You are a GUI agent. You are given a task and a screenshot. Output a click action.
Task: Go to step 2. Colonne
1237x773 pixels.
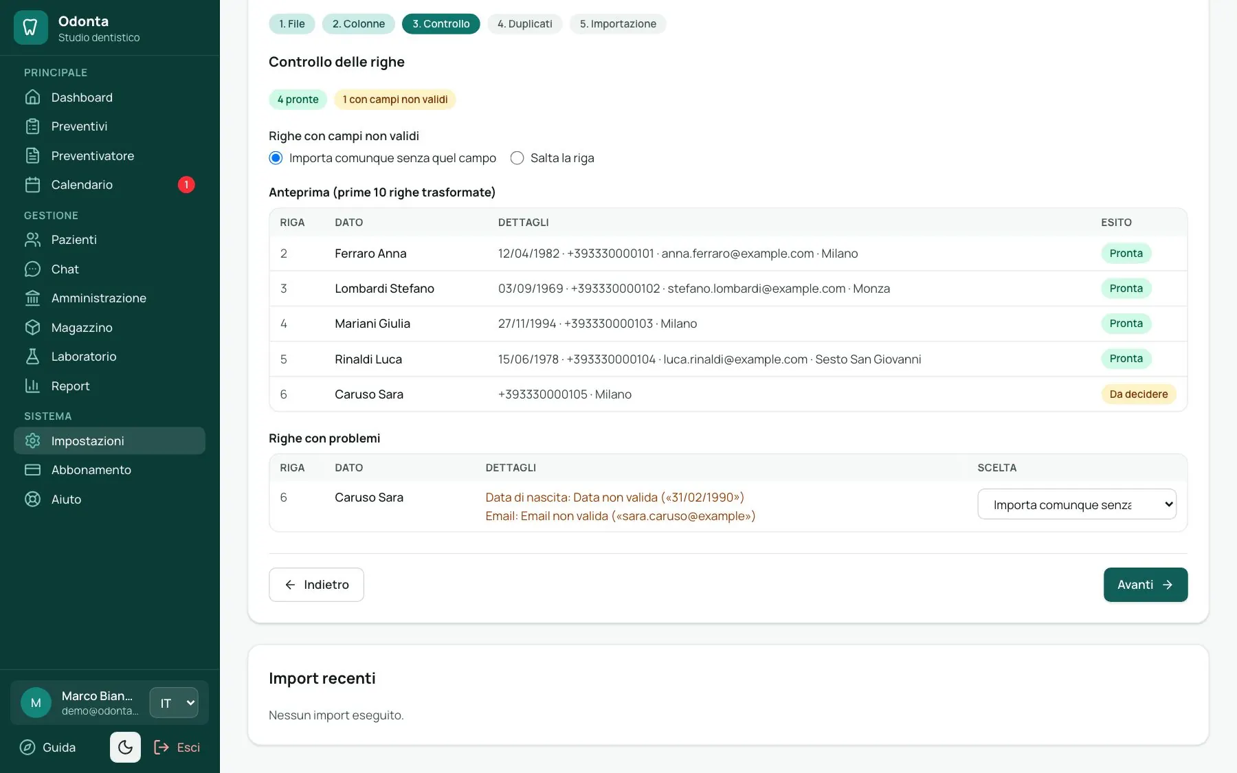coord(358,24)
